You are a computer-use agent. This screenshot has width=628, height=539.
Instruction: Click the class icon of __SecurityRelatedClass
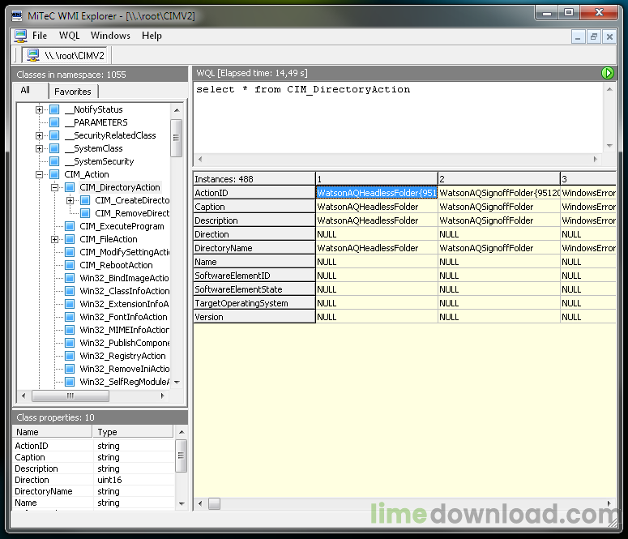click(54, 135)
